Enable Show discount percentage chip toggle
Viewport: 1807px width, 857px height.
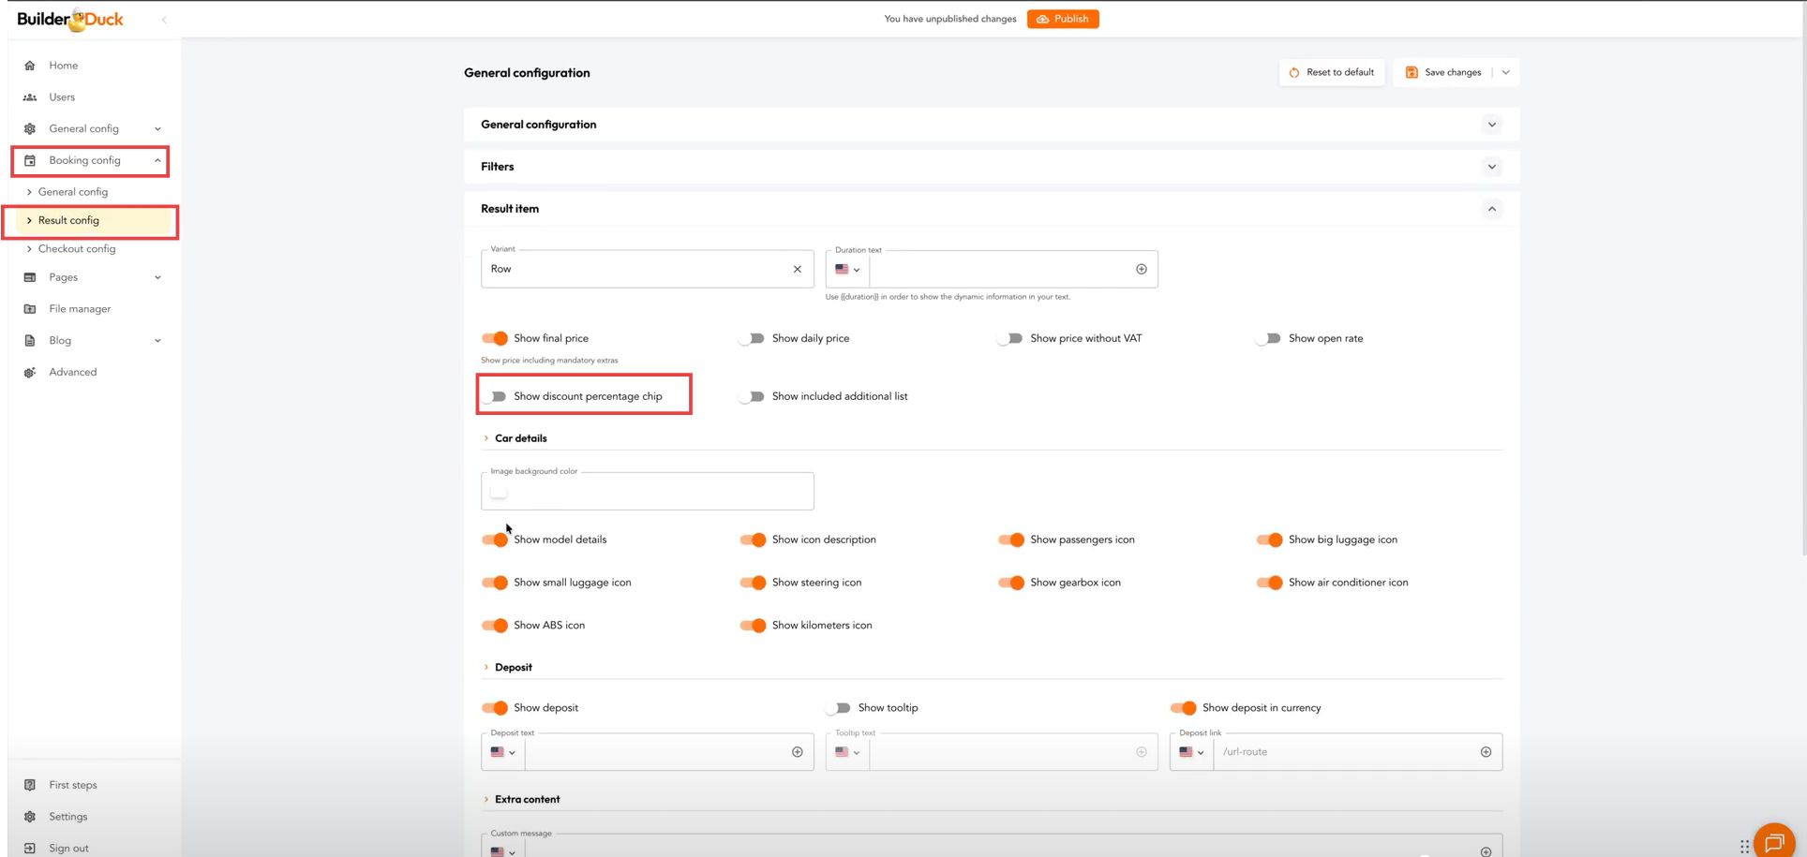495,396
